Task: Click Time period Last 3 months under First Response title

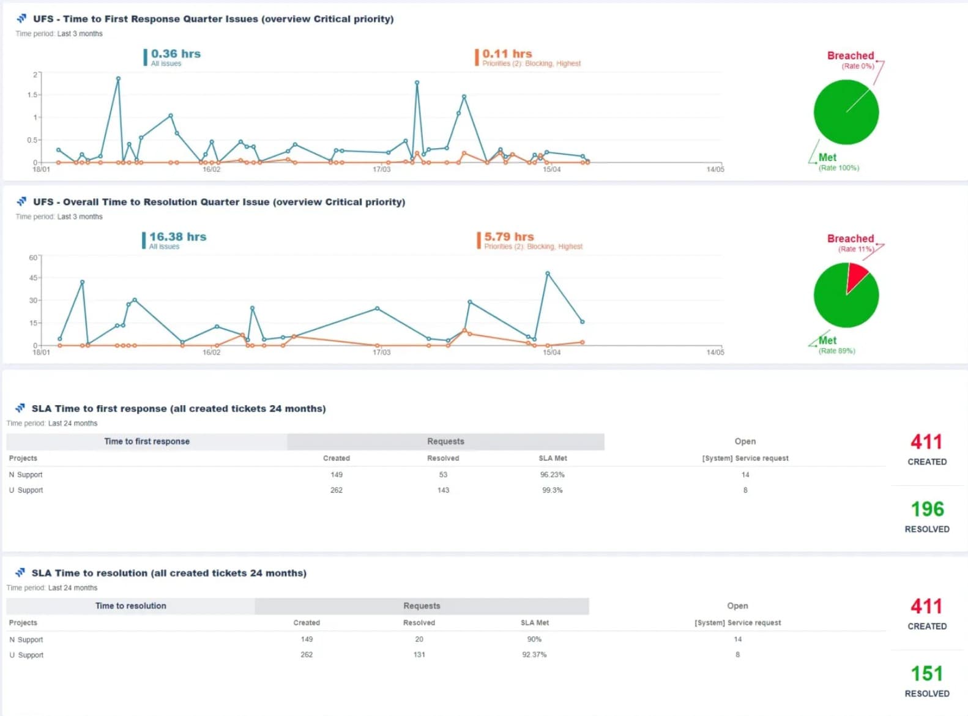Action: coord(59,34)
